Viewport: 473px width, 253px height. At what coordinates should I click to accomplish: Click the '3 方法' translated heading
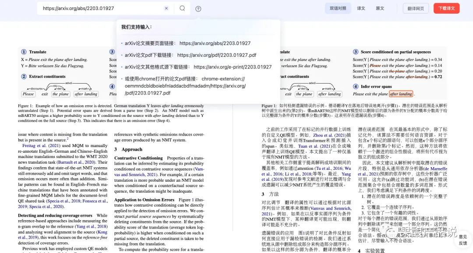point(270,194)
